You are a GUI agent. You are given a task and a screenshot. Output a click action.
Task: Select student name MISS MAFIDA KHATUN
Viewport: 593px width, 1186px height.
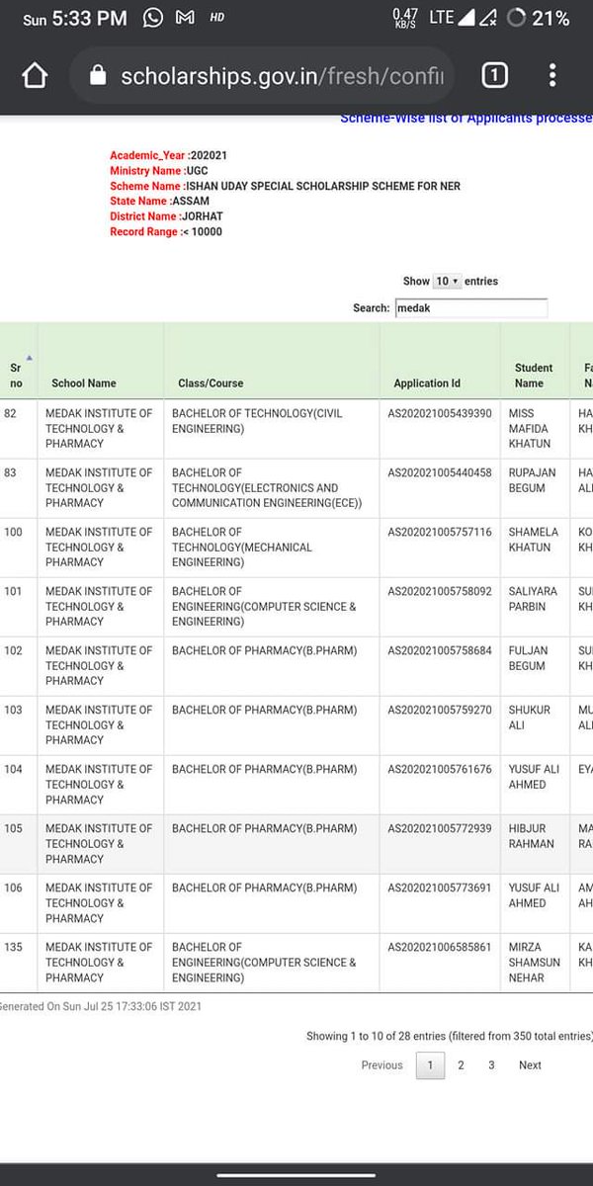529,428
